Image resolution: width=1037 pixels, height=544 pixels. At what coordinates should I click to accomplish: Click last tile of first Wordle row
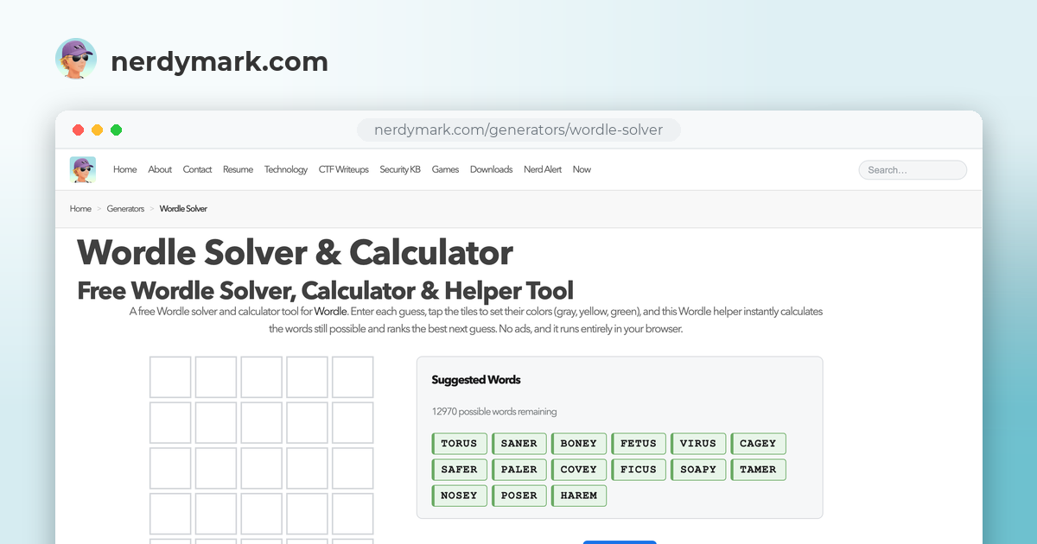pyautogui.click(x=353, y=377)
